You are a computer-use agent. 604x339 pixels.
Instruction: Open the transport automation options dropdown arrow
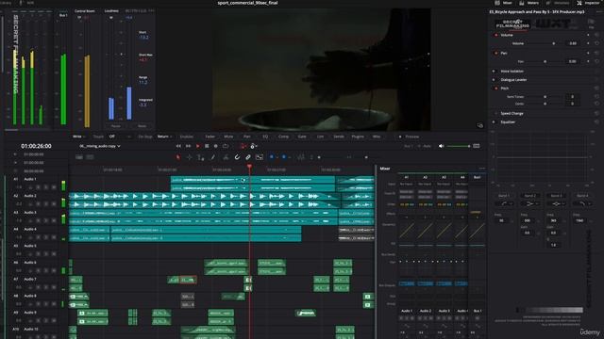pos(256,147)
